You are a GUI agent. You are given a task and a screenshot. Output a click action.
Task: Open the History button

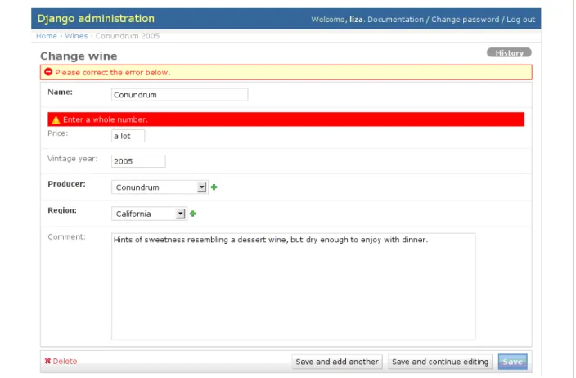(509, 52)
